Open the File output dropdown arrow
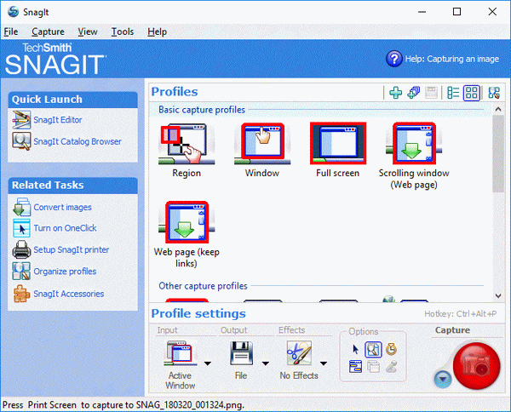 (265, 362)
